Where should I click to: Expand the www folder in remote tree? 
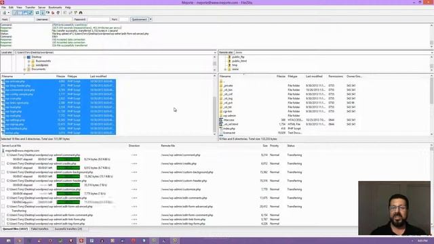[x=225, y=69]
